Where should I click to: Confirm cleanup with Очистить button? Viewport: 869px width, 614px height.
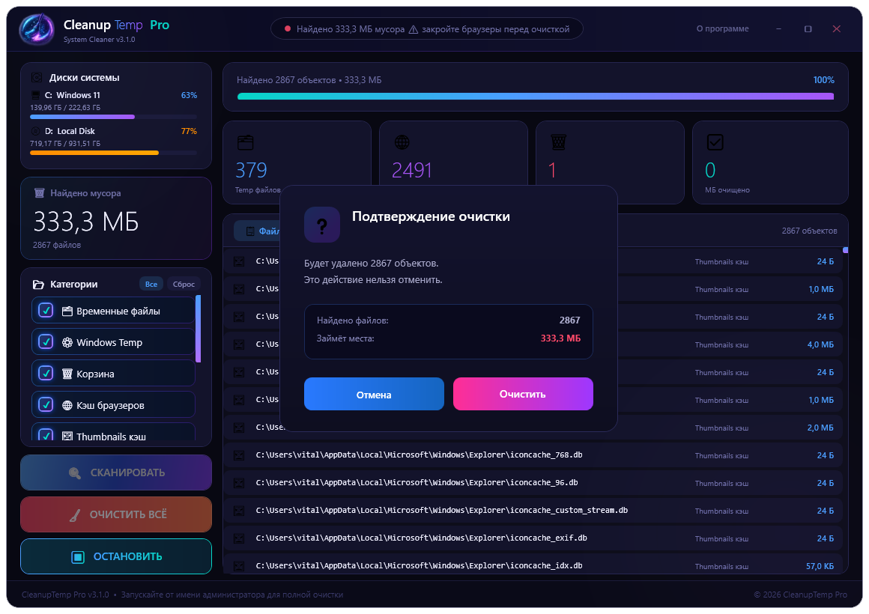(x=523, y=394)
